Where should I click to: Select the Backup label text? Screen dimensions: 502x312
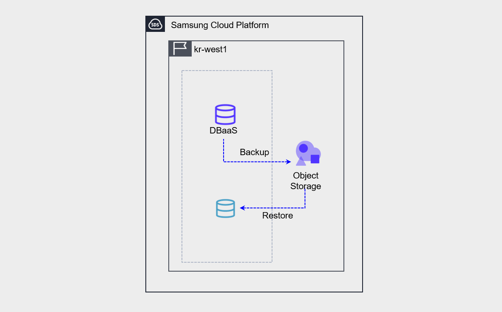pos(254,152)
